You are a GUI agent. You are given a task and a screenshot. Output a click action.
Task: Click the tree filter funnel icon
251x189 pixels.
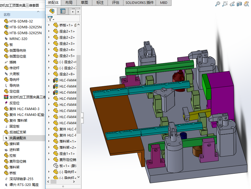(x=50, y=19)
